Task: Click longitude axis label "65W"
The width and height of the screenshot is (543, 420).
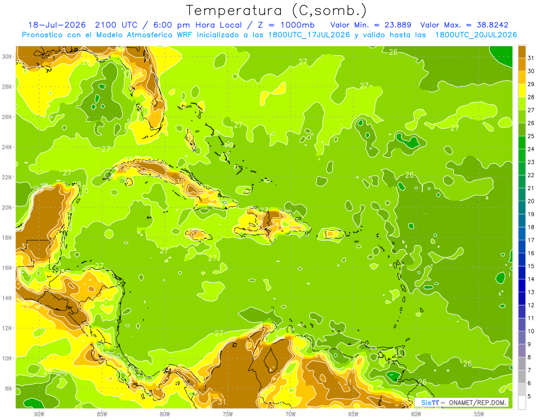Action: tap(353, 414)
